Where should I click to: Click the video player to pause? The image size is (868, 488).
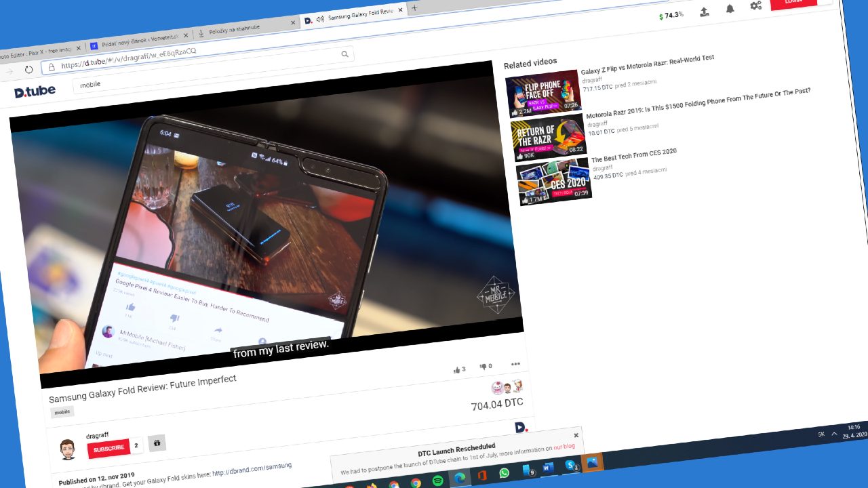(267, 224)
